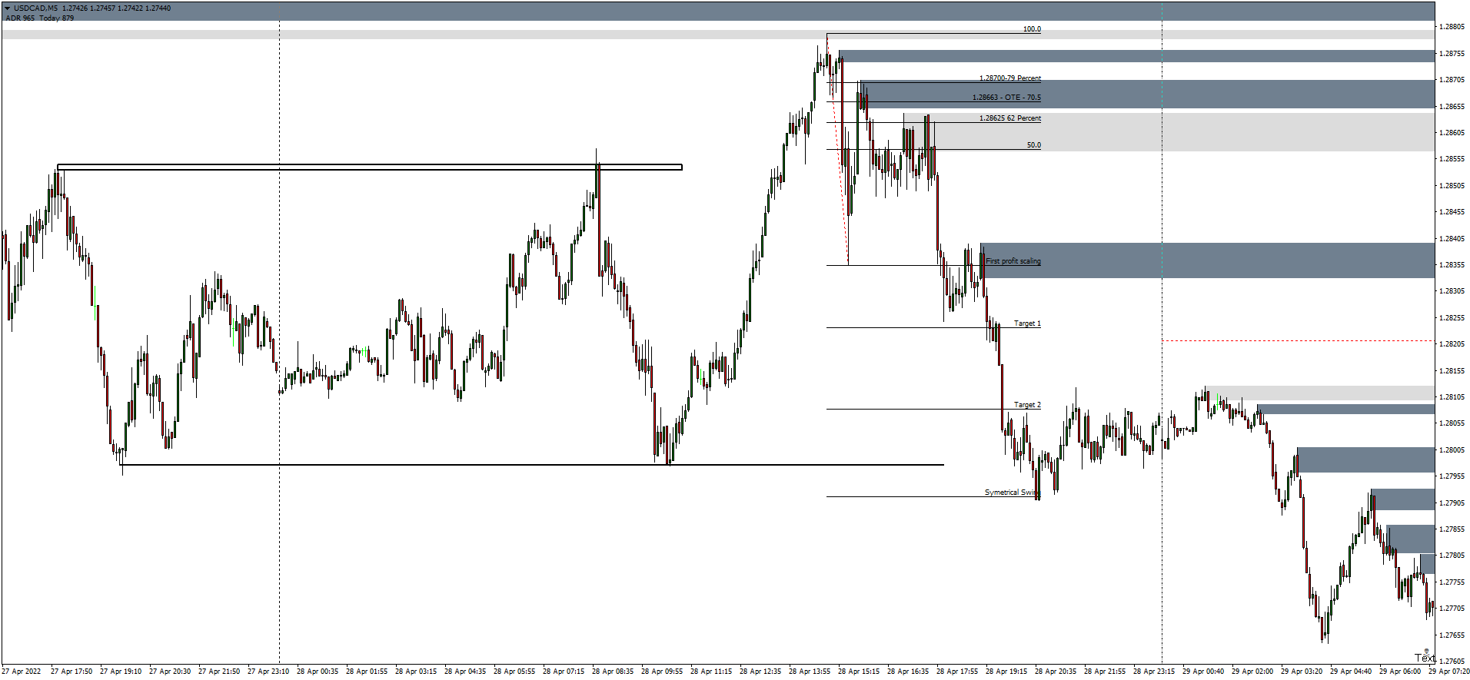Select the 1.28205 price axis value
1470x680 pixels.
tap(1452, 344)
